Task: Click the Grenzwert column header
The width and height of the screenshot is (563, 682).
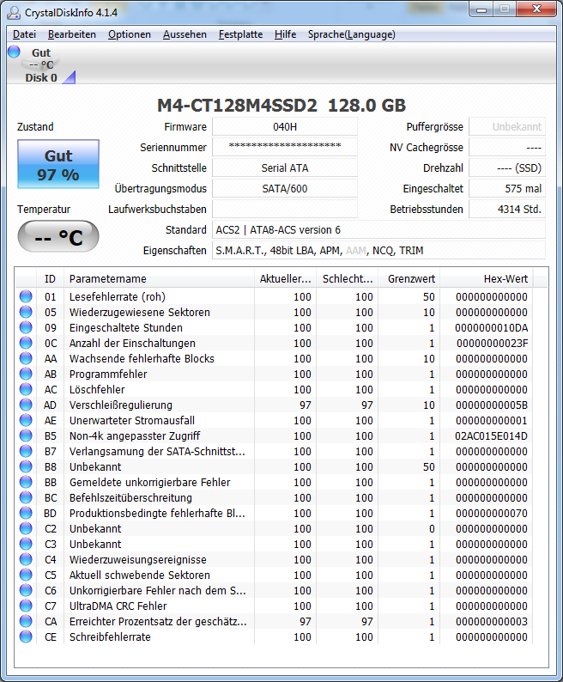Action: point(409,279)
